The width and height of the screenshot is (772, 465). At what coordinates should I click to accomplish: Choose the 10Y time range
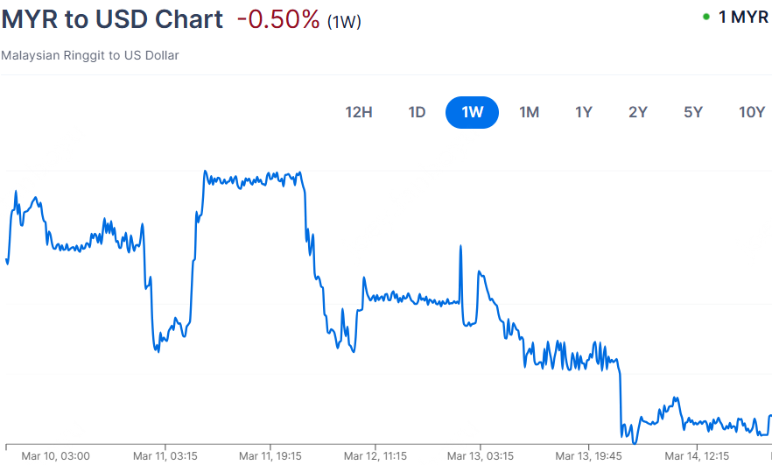coord(752,112)
